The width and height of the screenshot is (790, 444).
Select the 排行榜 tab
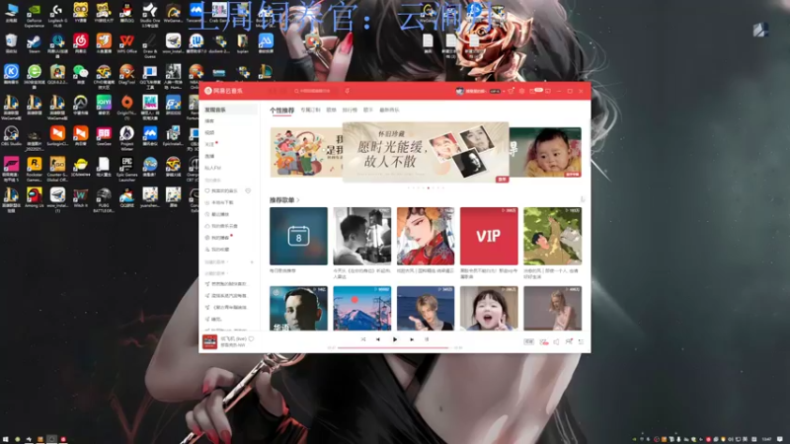(350, 110)
